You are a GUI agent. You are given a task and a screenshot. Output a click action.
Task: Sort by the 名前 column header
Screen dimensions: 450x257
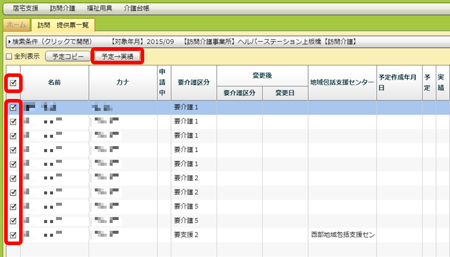[x=54, y=83]
